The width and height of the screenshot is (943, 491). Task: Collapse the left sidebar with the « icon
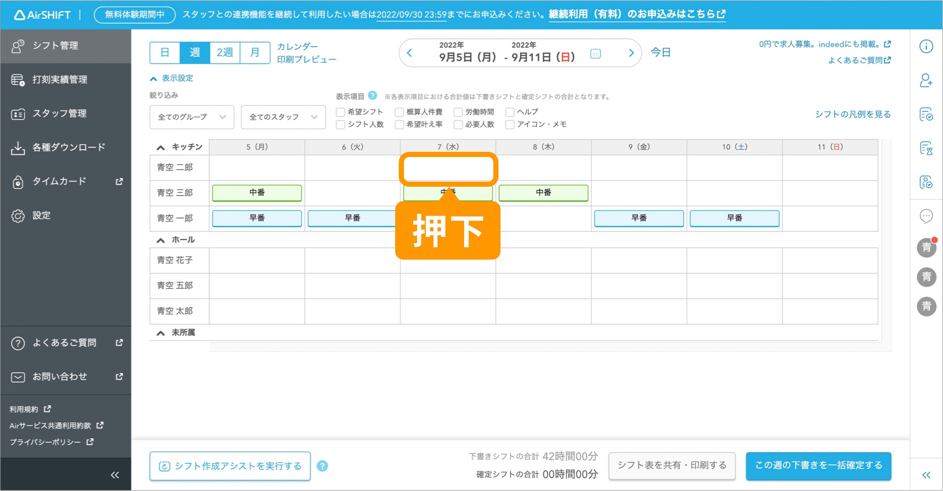click(x=115, y=475)
